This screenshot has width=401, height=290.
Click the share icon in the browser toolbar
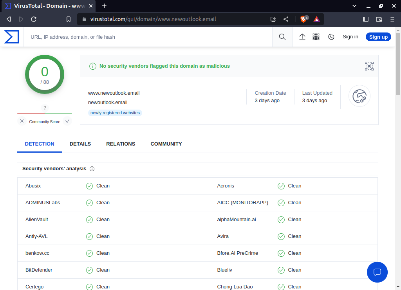285,19
